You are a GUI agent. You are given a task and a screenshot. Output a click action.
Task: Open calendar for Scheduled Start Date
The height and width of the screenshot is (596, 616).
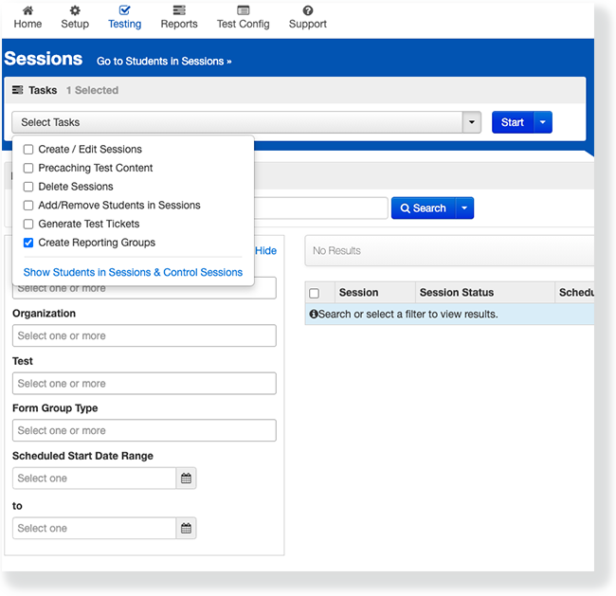[x=187, y=479]
